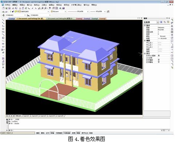
Task: Select the Array tool in modify toolbar
Action: 172,32
